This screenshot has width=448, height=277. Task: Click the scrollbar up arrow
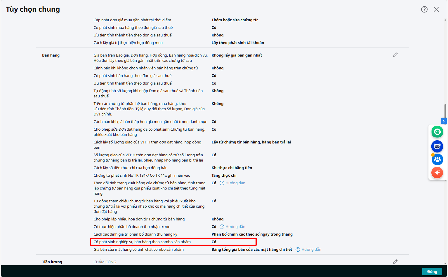point(445,20)
